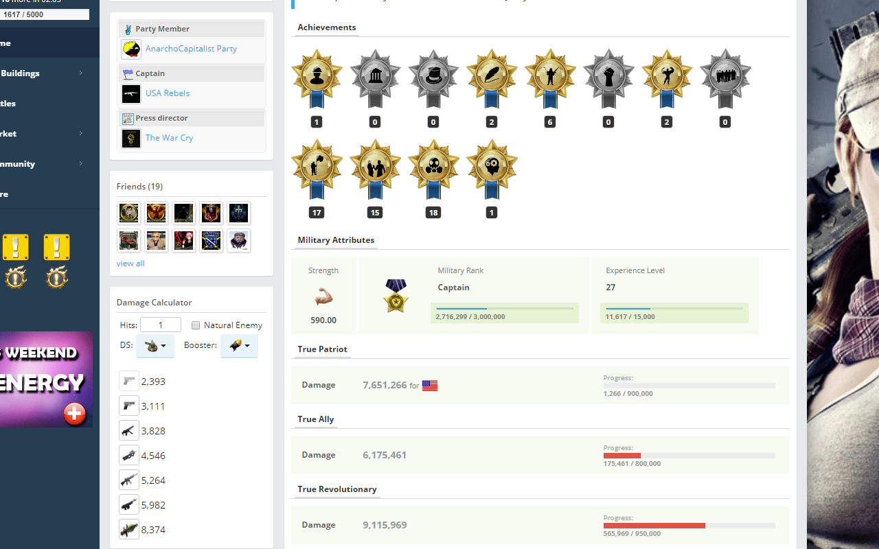The width and height of the screenshot is (879, 549).
Task: Click the congress building achievement medal
Action: 375,78
